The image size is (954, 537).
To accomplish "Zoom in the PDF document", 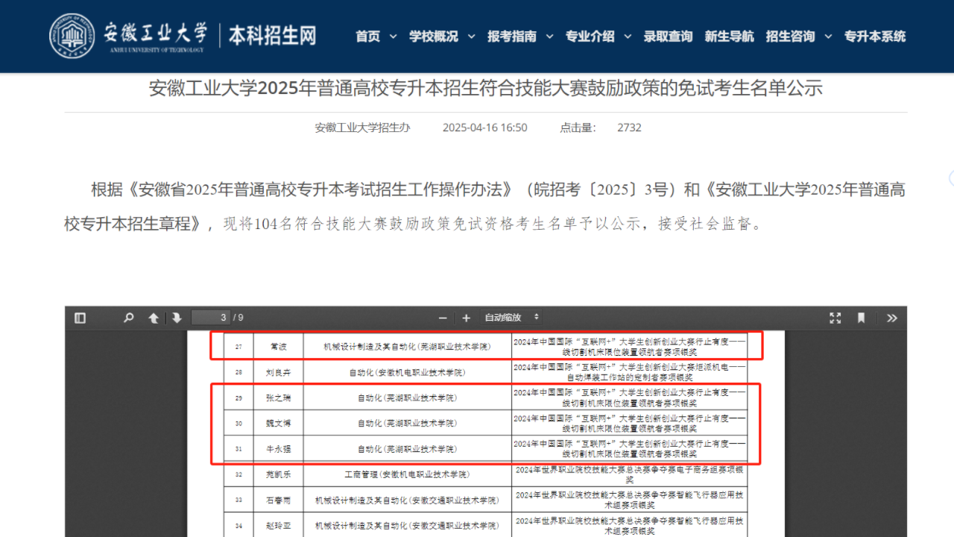I will tap(467, 318).
